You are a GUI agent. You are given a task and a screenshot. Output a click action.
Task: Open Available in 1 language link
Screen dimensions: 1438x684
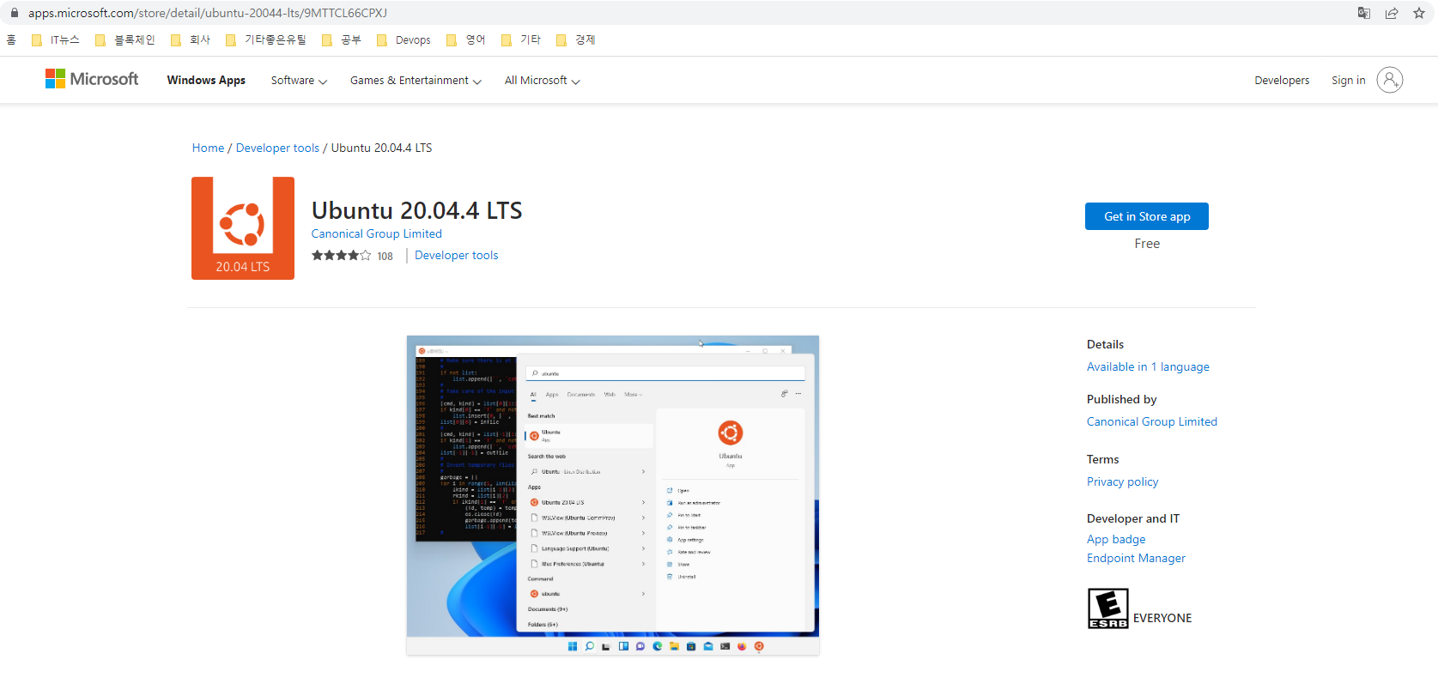(1148, 366)
